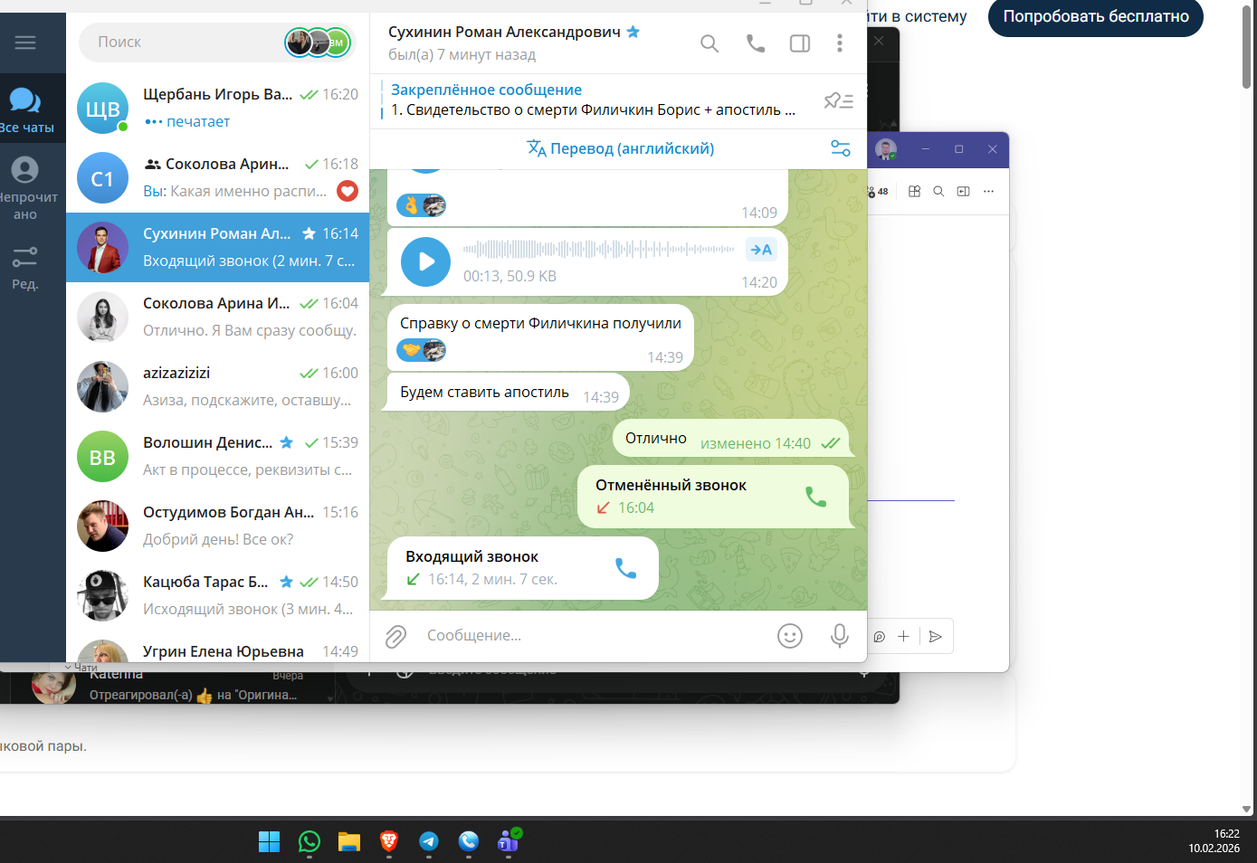Open Teams more options ellipsis
The height and width of the screenshot is (863, 1257).
pyautogui.click(x=988, y=192)
